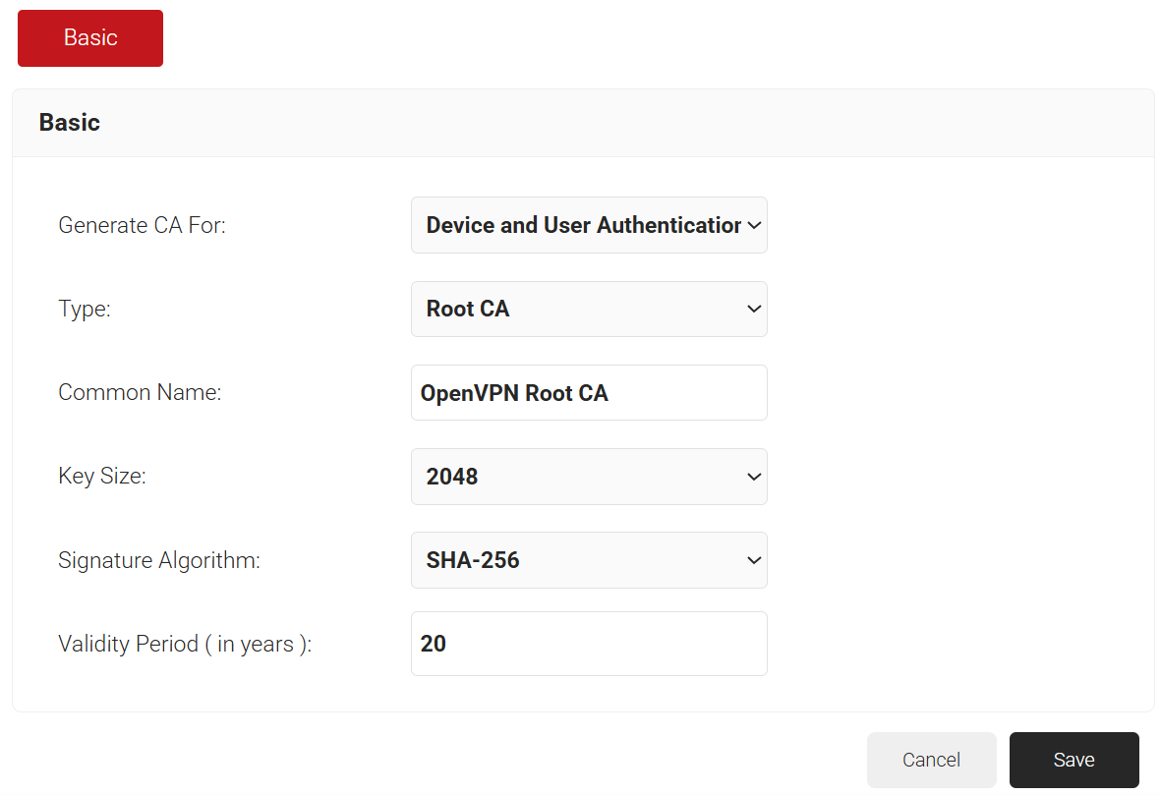Click the chevron arrow in Key Size field
1160x796 pixels.
pyautogui.click(x=754, y=477)
